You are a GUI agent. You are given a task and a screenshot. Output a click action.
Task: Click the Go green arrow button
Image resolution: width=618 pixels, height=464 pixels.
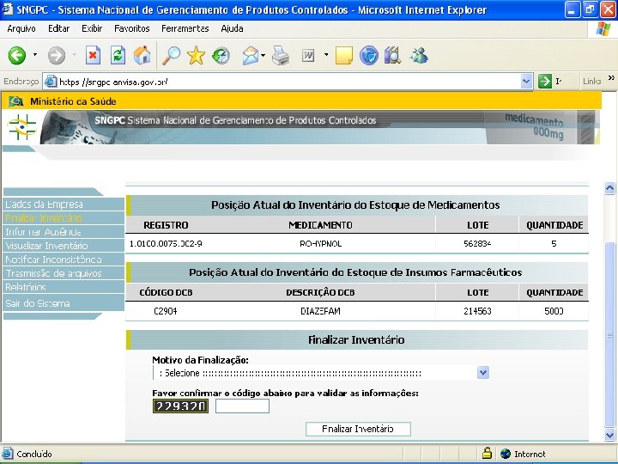[545, 82]
